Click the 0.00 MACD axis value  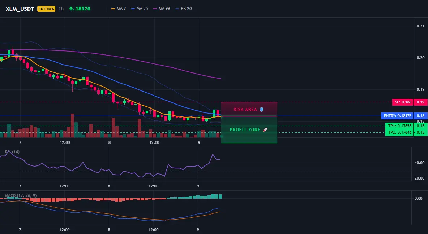coord(419,198)
